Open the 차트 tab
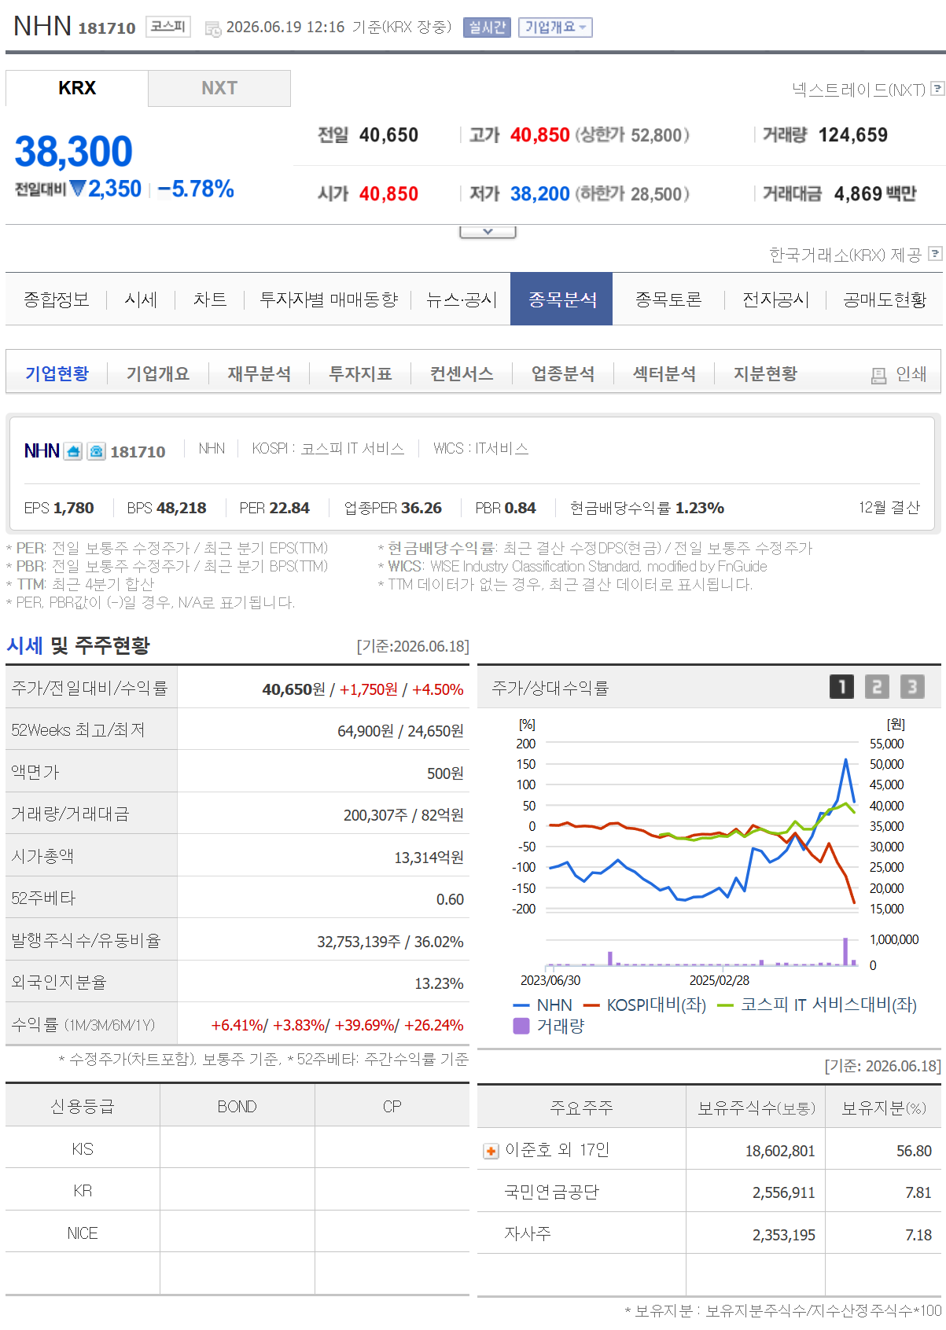The height and width of the screenshot is (1330, 946). (210, 299)
